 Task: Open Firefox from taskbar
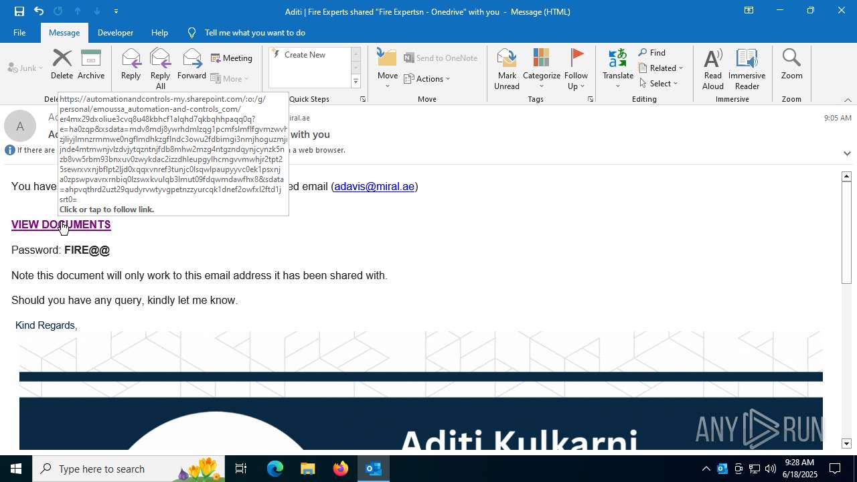341,469
